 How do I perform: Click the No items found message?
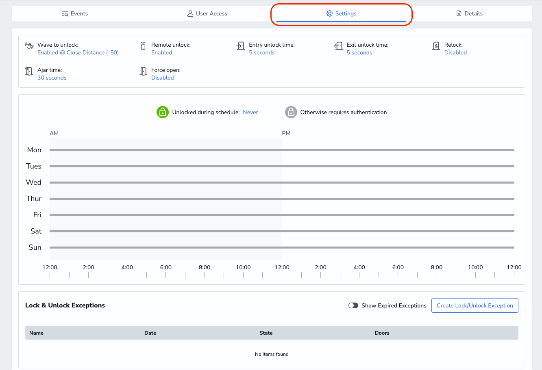272,354
